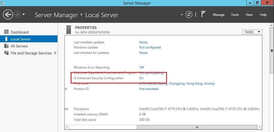The image size is (274, 132).
Task: Click the vertical scrollbar up arrow
Action: [x=272, y=25]
